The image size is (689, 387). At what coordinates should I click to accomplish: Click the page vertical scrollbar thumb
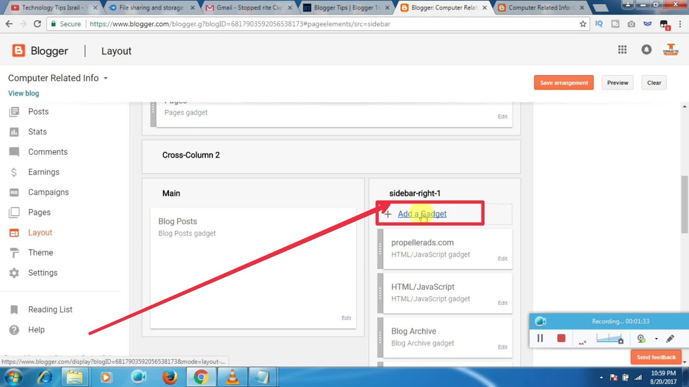click(685, 204)
